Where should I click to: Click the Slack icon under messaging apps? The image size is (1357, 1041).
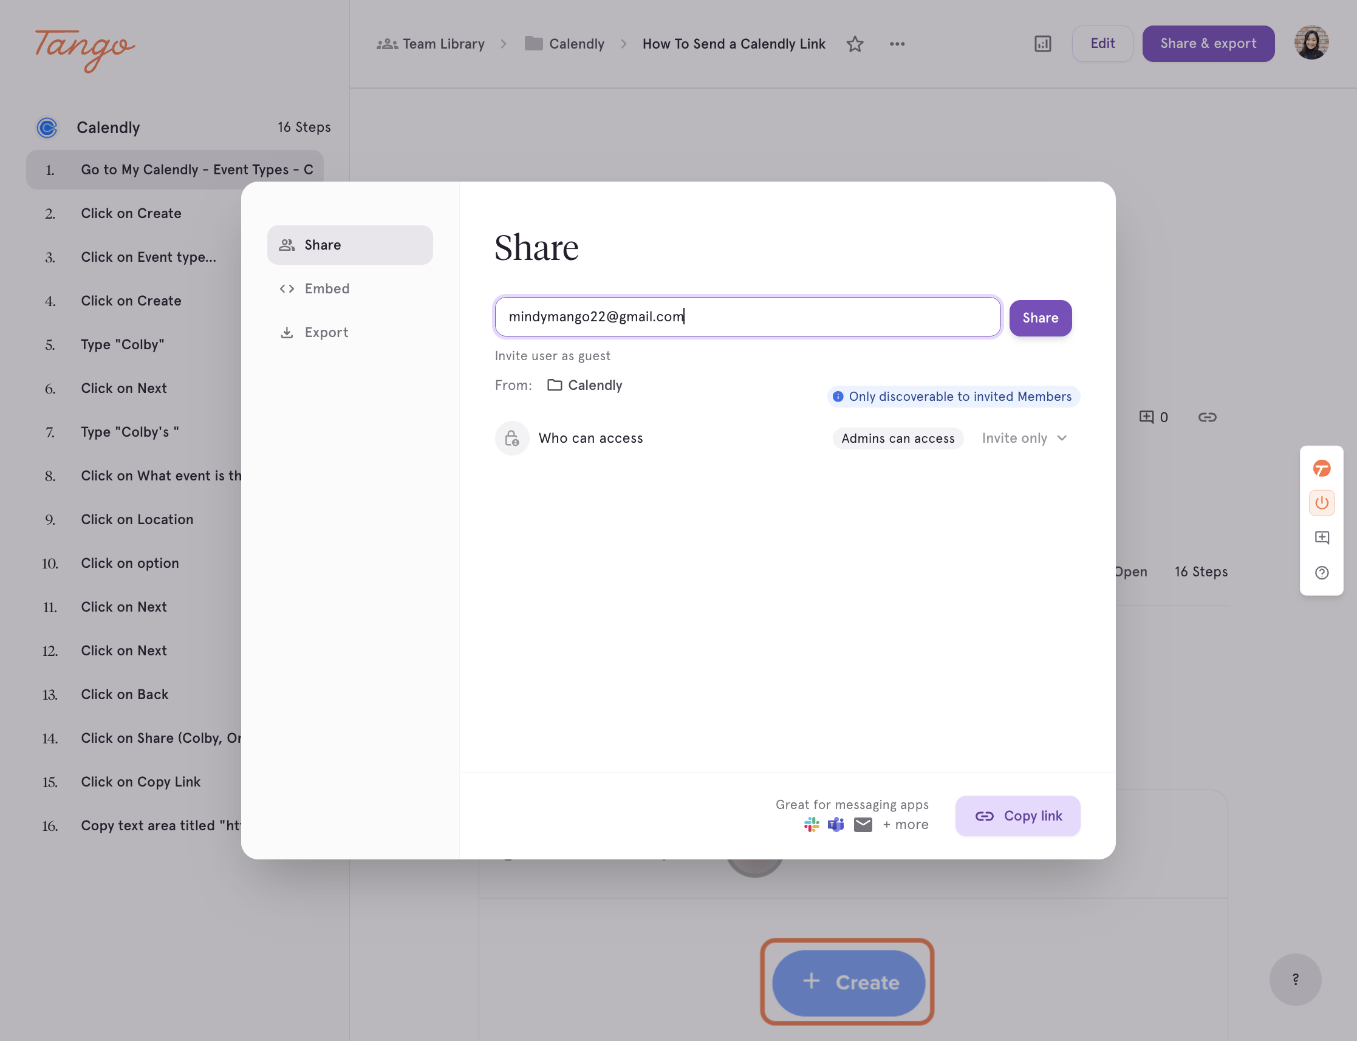tap(811, 824)
